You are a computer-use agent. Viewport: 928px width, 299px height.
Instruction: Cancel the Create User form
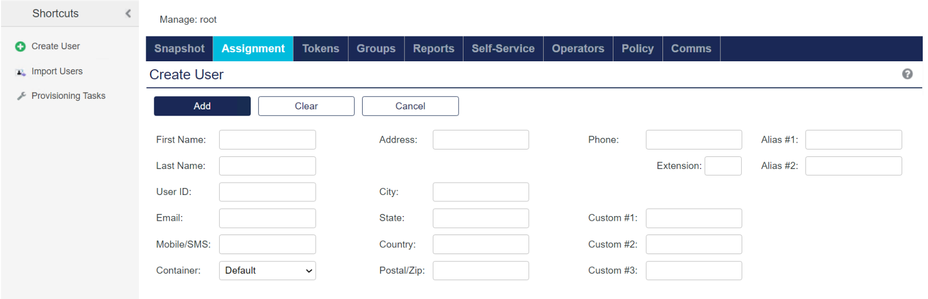pos(410,106)
